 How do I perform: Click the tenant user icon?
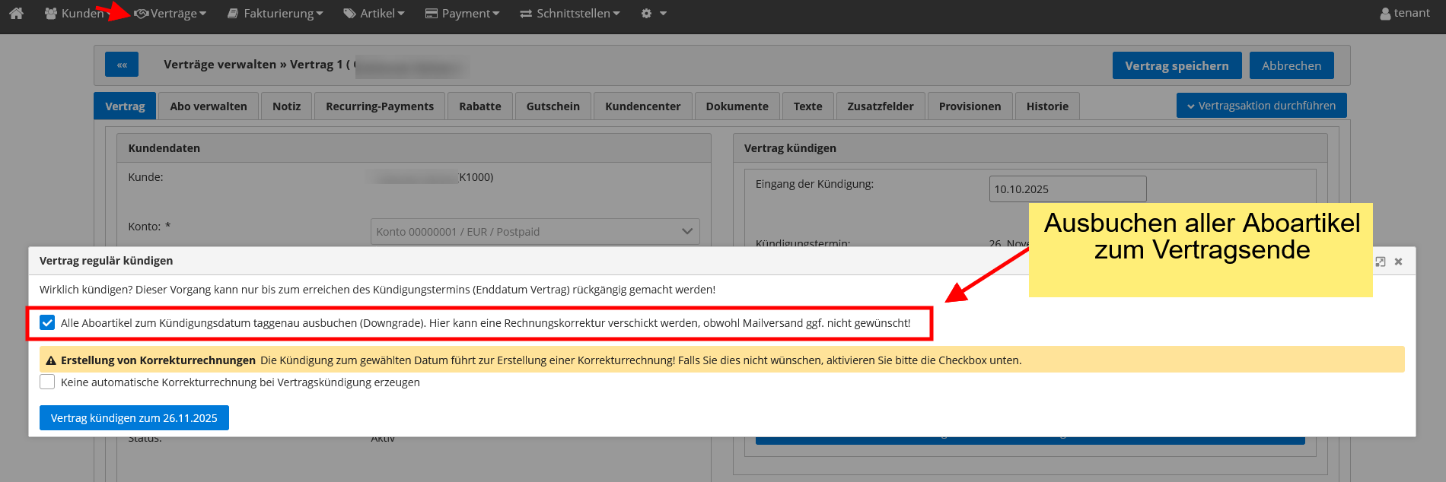point(1385,14)
